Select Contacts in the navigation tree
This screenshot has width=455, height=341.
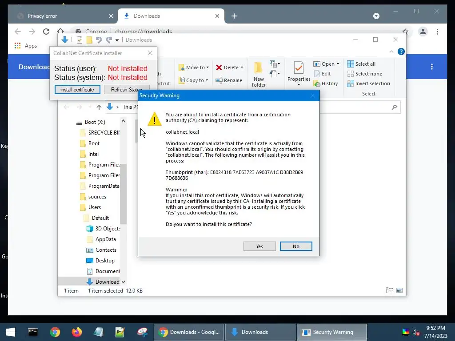click(x=102, y=250)
